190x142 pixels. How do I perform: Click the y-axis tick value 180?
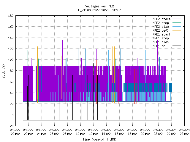point(11,16)
